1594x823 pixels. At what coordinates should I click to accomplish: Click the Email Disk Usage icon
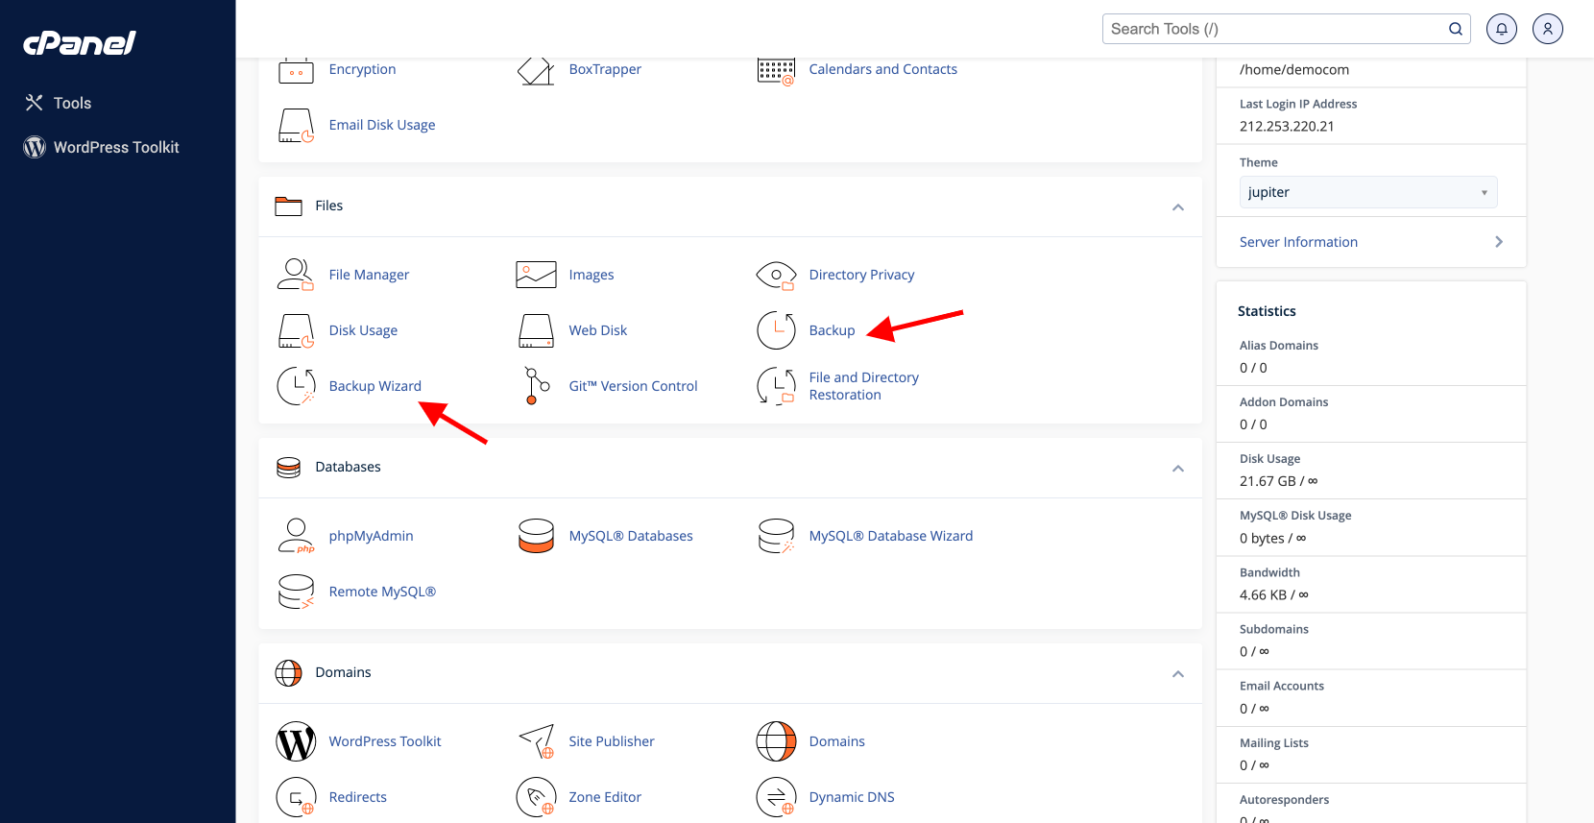(296, 125)
